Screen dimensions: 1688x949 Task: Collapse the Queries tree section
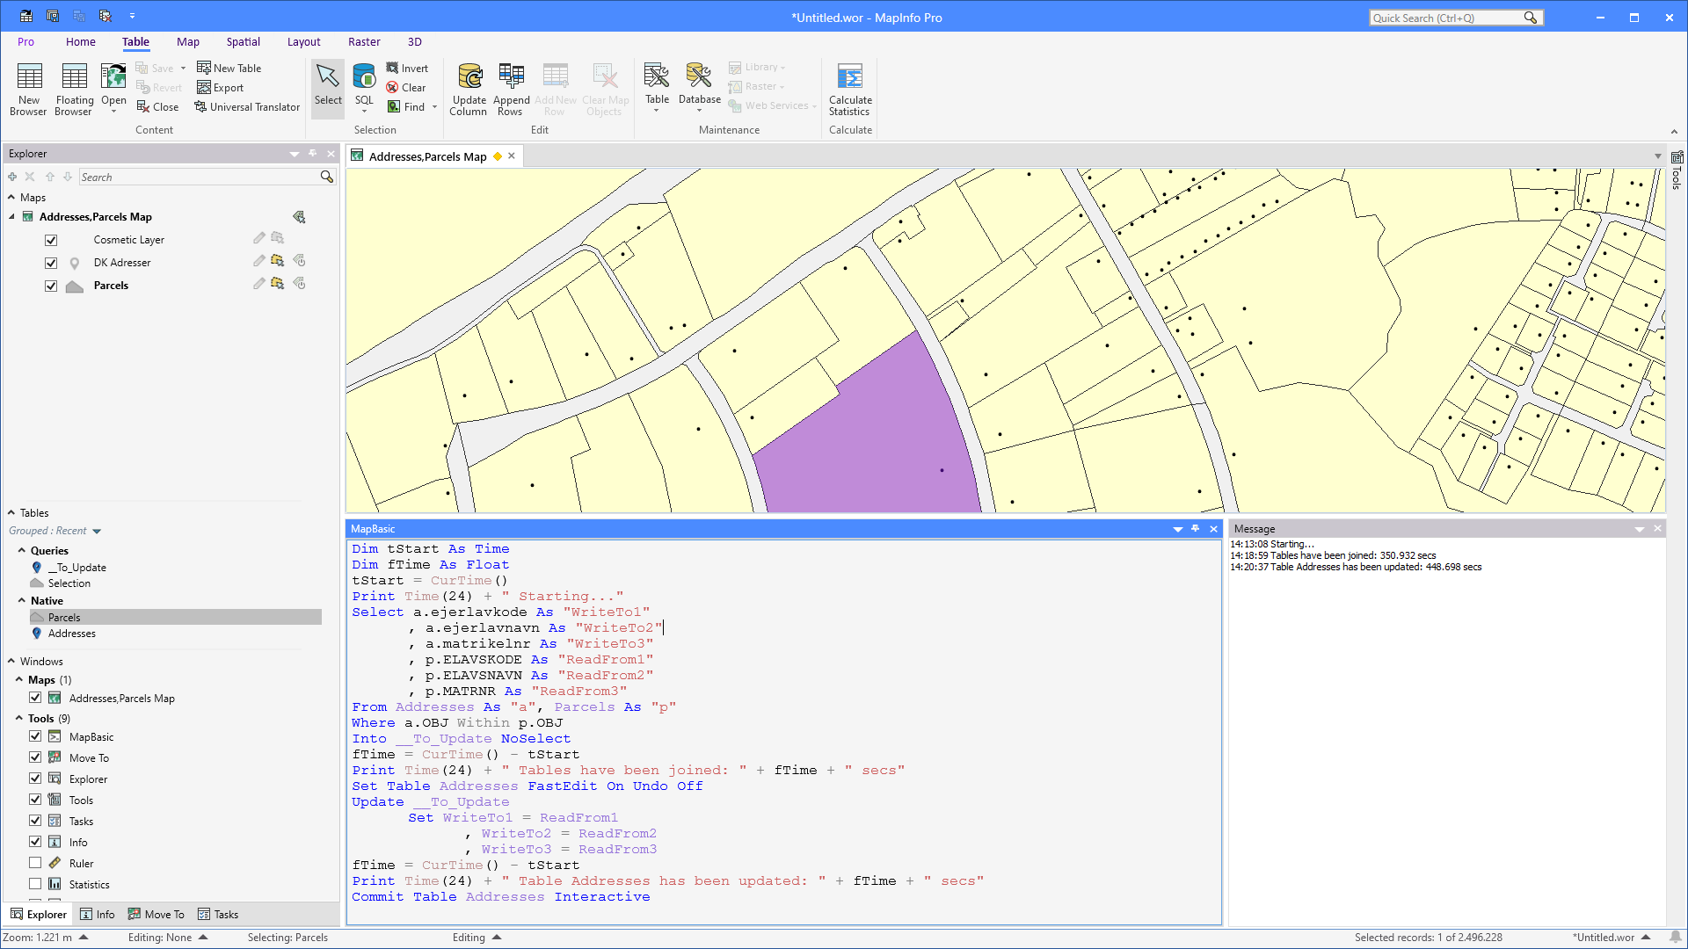(x=22, y=550)
